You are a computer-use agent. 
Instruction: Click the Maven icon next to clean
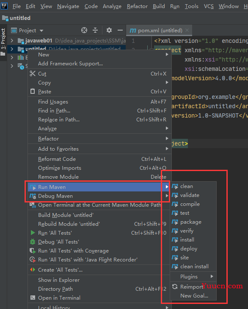[x=175, y=186]
